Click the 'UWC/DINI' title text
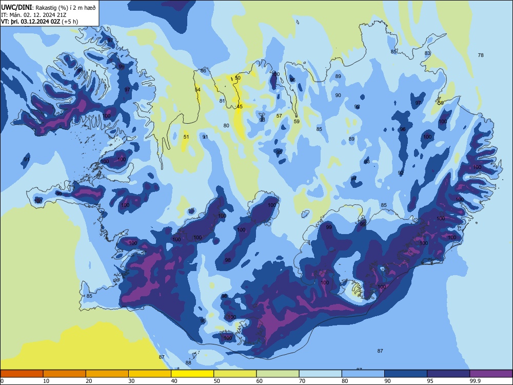The image size is (513, 385). (x=17, y=7)
